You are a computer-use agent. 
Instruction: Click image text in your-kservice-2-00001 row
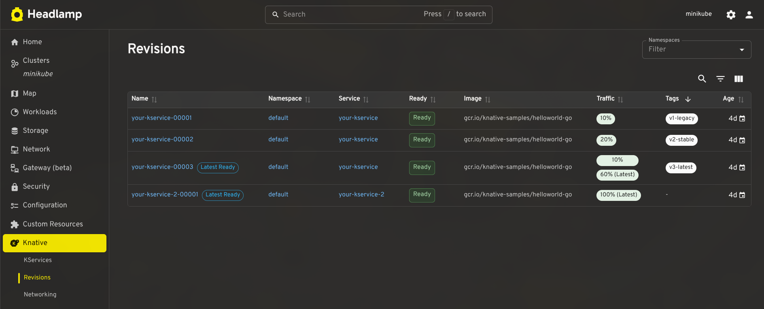pos(518,194)
